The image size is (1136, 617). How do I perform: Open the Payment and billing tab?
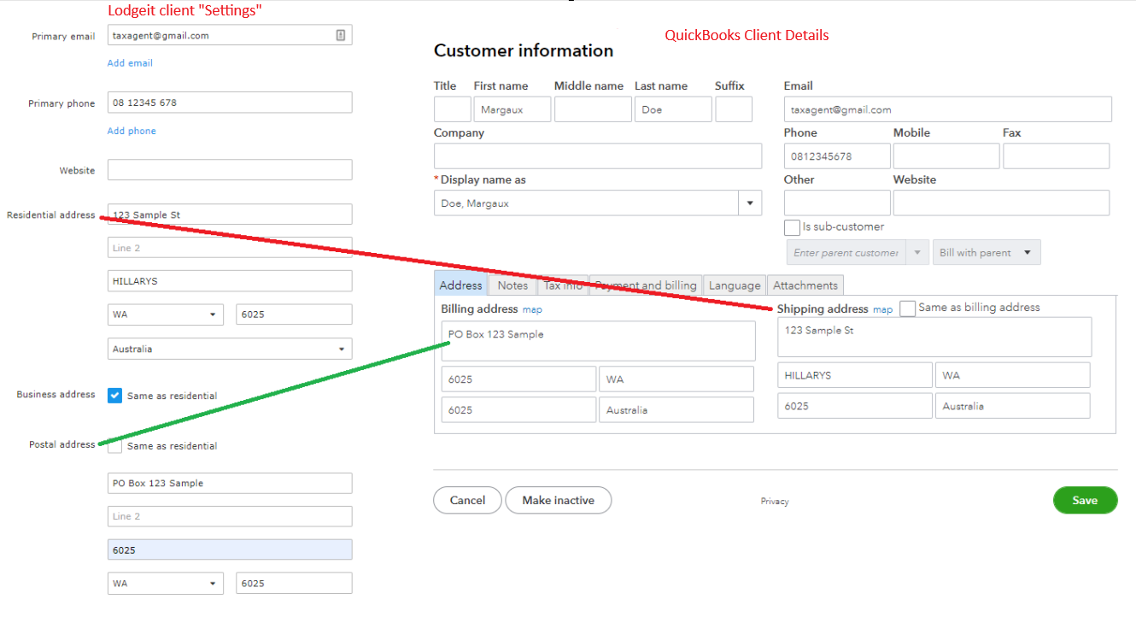pyautogui.click(x=646, y=285)
